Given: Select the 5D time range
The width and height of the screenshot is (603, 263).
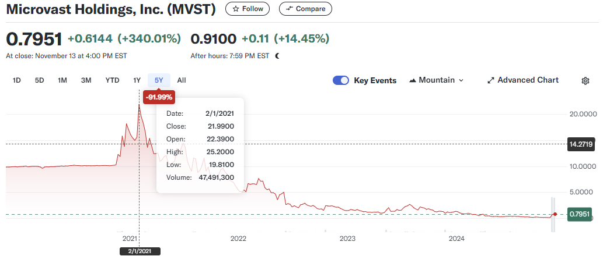Looking at the screenshot, I should [39, 80].
